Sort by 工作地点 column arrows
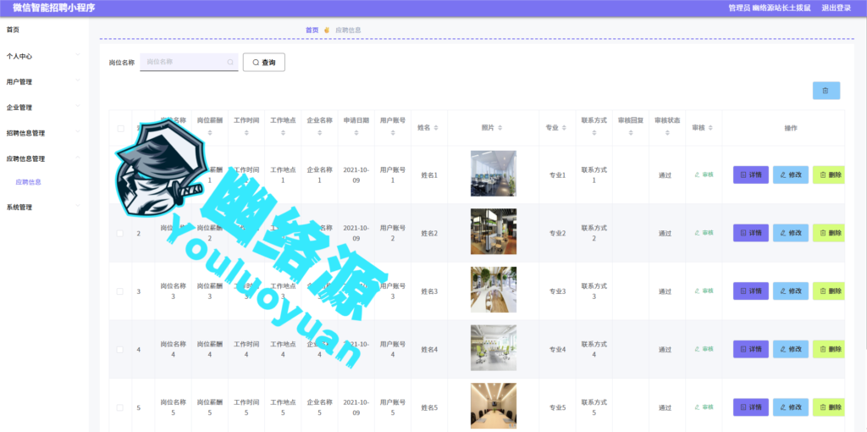Image resolution: width=867 pixels, height=432 pixels. 283,133
